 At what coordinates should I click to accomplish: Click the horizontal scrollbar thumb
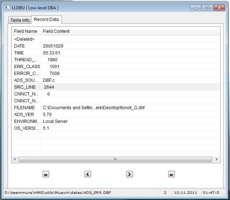(115, 159)
